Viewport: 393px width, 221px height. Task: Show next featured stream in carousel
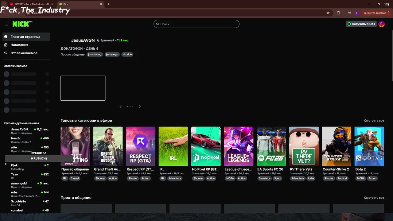pyautogui.click(x=140, y=107)
